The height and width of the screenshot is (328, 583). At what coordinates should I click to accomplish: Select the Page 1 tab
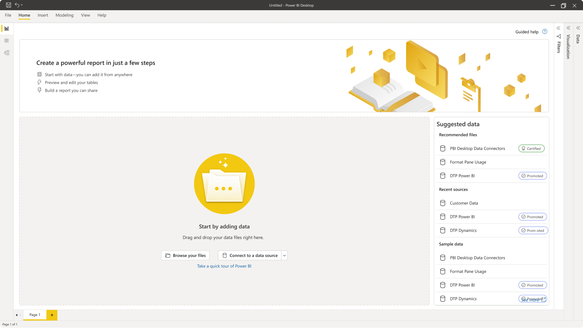[35, 315]
